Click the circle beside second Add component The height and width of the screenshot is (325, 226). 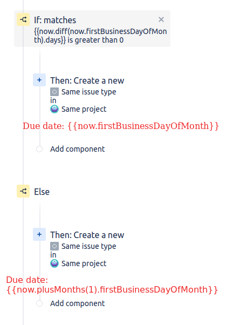[39, 303]
